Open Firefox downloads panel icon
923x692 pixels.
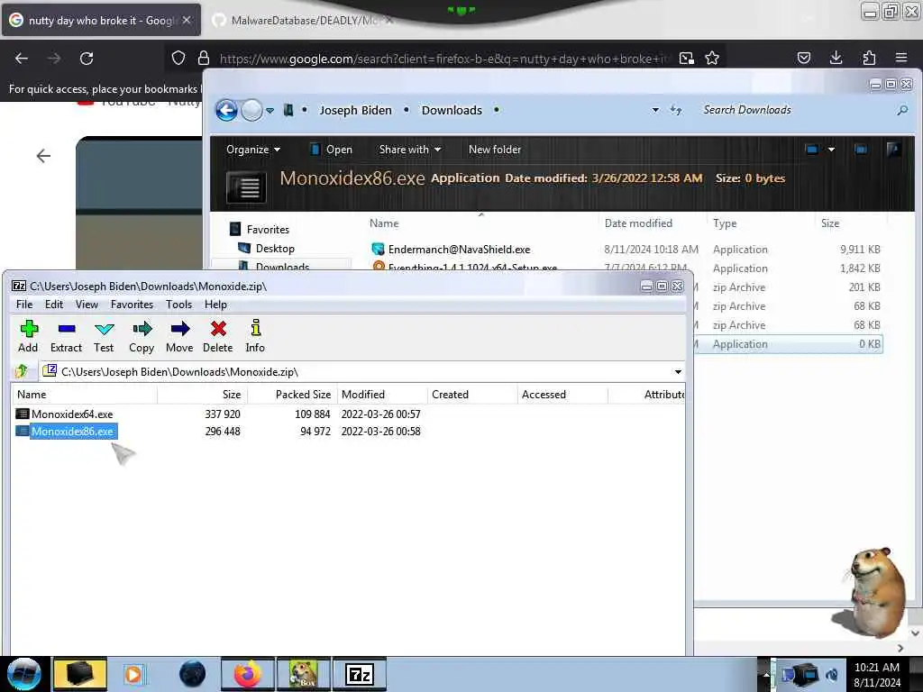coord(836,58)
